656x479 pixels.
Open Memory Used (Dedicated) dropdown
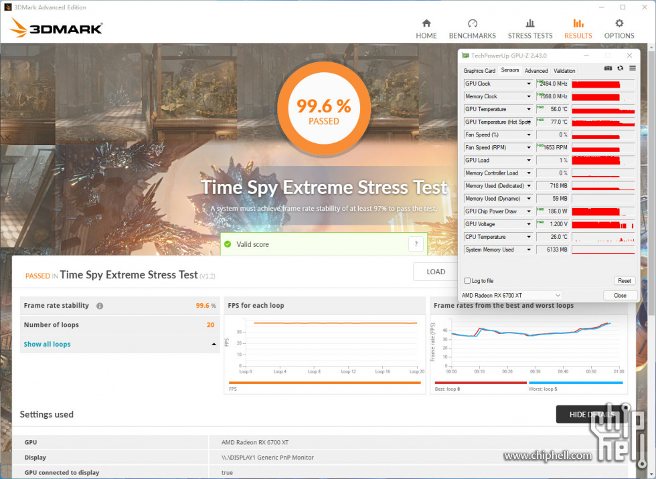[x=529, y=186]
